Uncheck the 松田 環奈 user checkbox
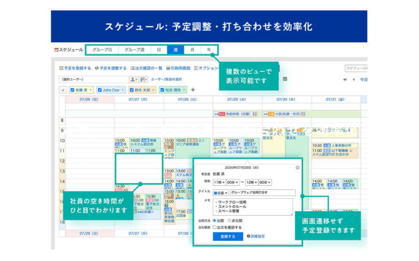This screenshot has width=419, height=261. tap(162, 90)
